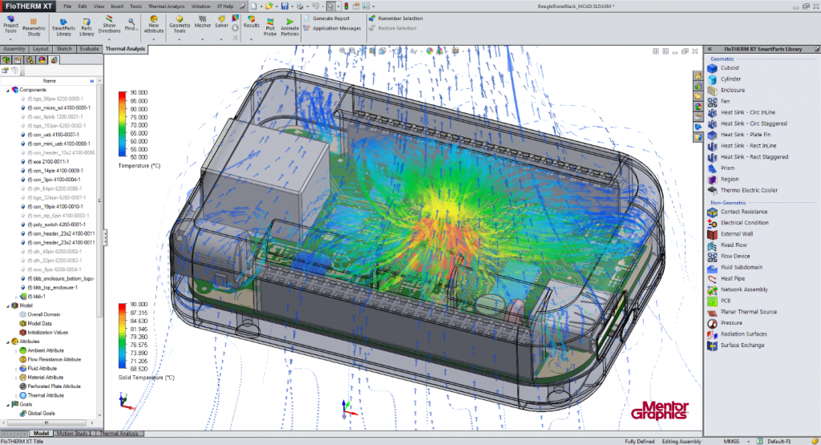Collapse the Model tree node

point(8,305)
